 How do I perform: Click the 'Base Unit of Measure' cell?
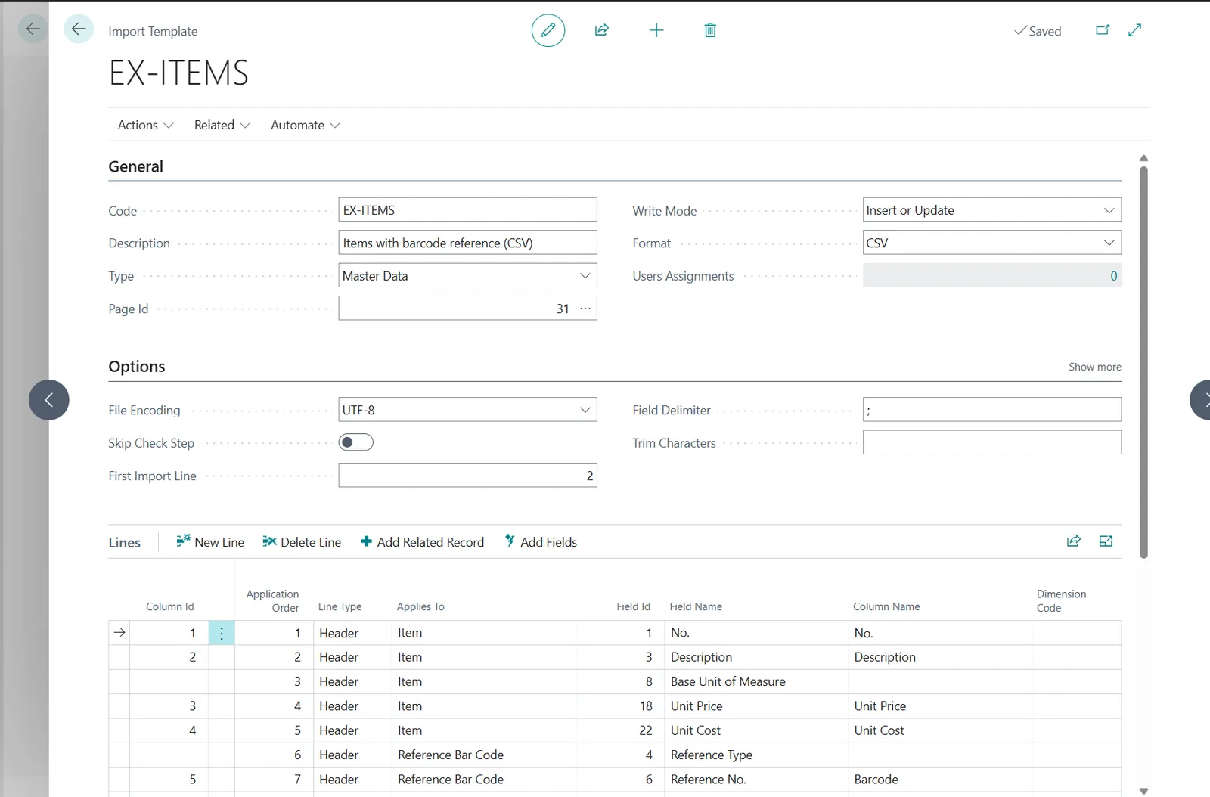click(756, 681)
